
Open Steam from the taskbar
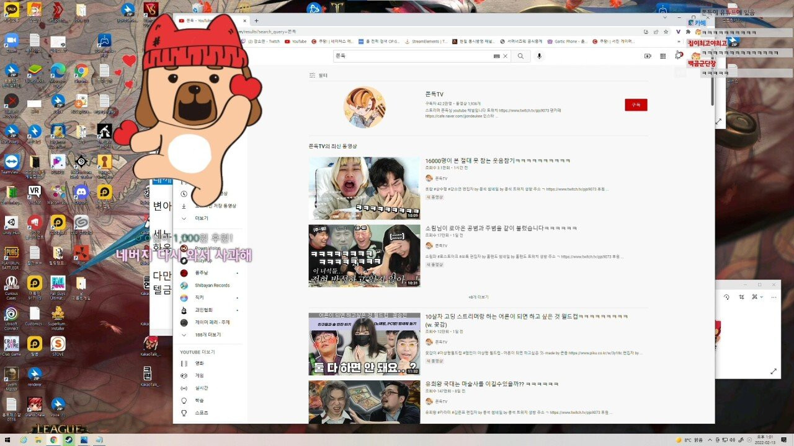68,440
